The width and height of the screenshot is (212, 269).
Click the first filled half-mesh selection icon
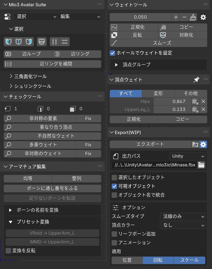[8, 42]
